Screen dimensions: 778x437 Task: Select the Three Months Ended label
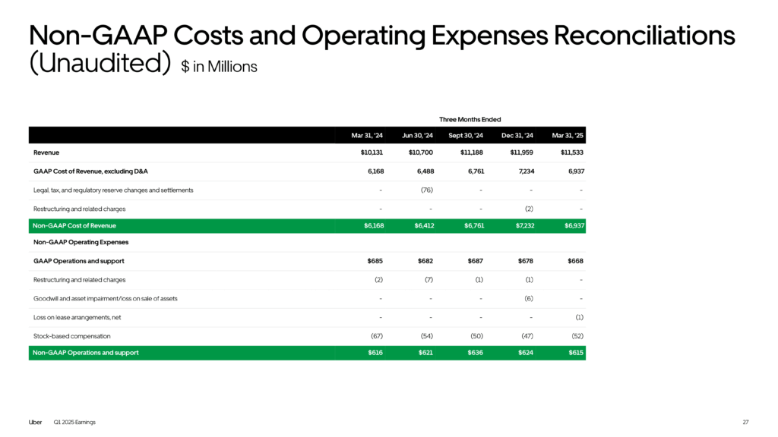[x=470, y=119]
